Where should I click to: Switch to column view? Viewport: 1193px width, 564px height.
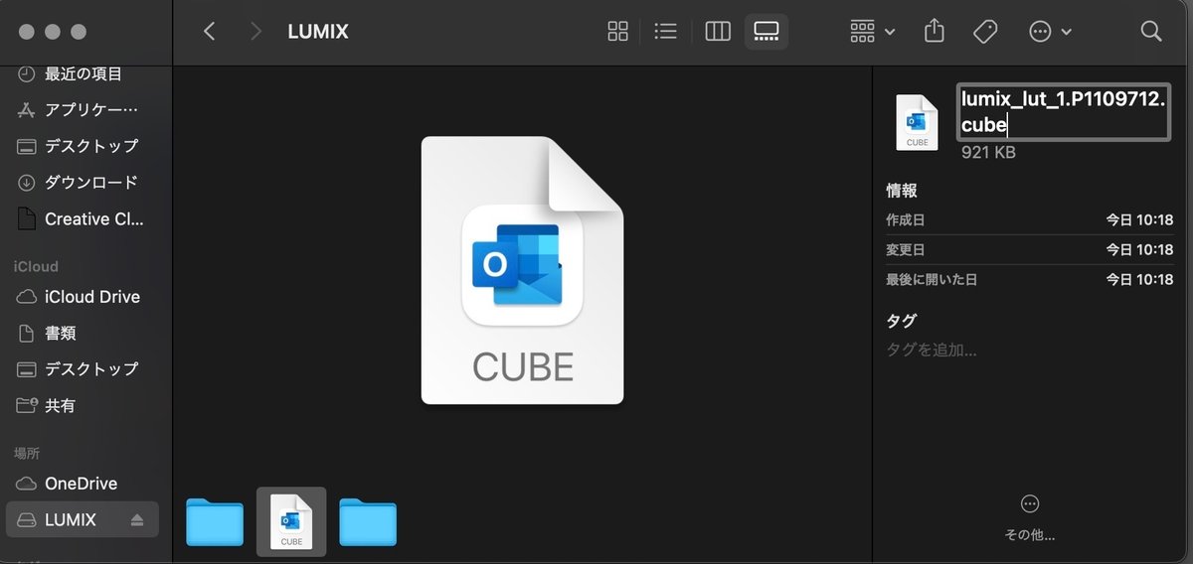pyautogui.click(x=718, y=32)
